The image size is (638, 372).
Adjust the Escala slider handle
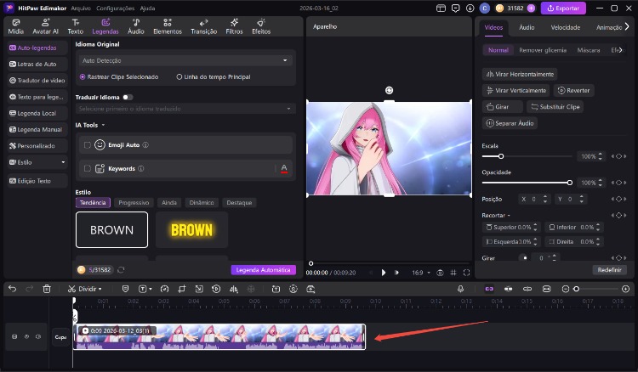tap(501, 156)
